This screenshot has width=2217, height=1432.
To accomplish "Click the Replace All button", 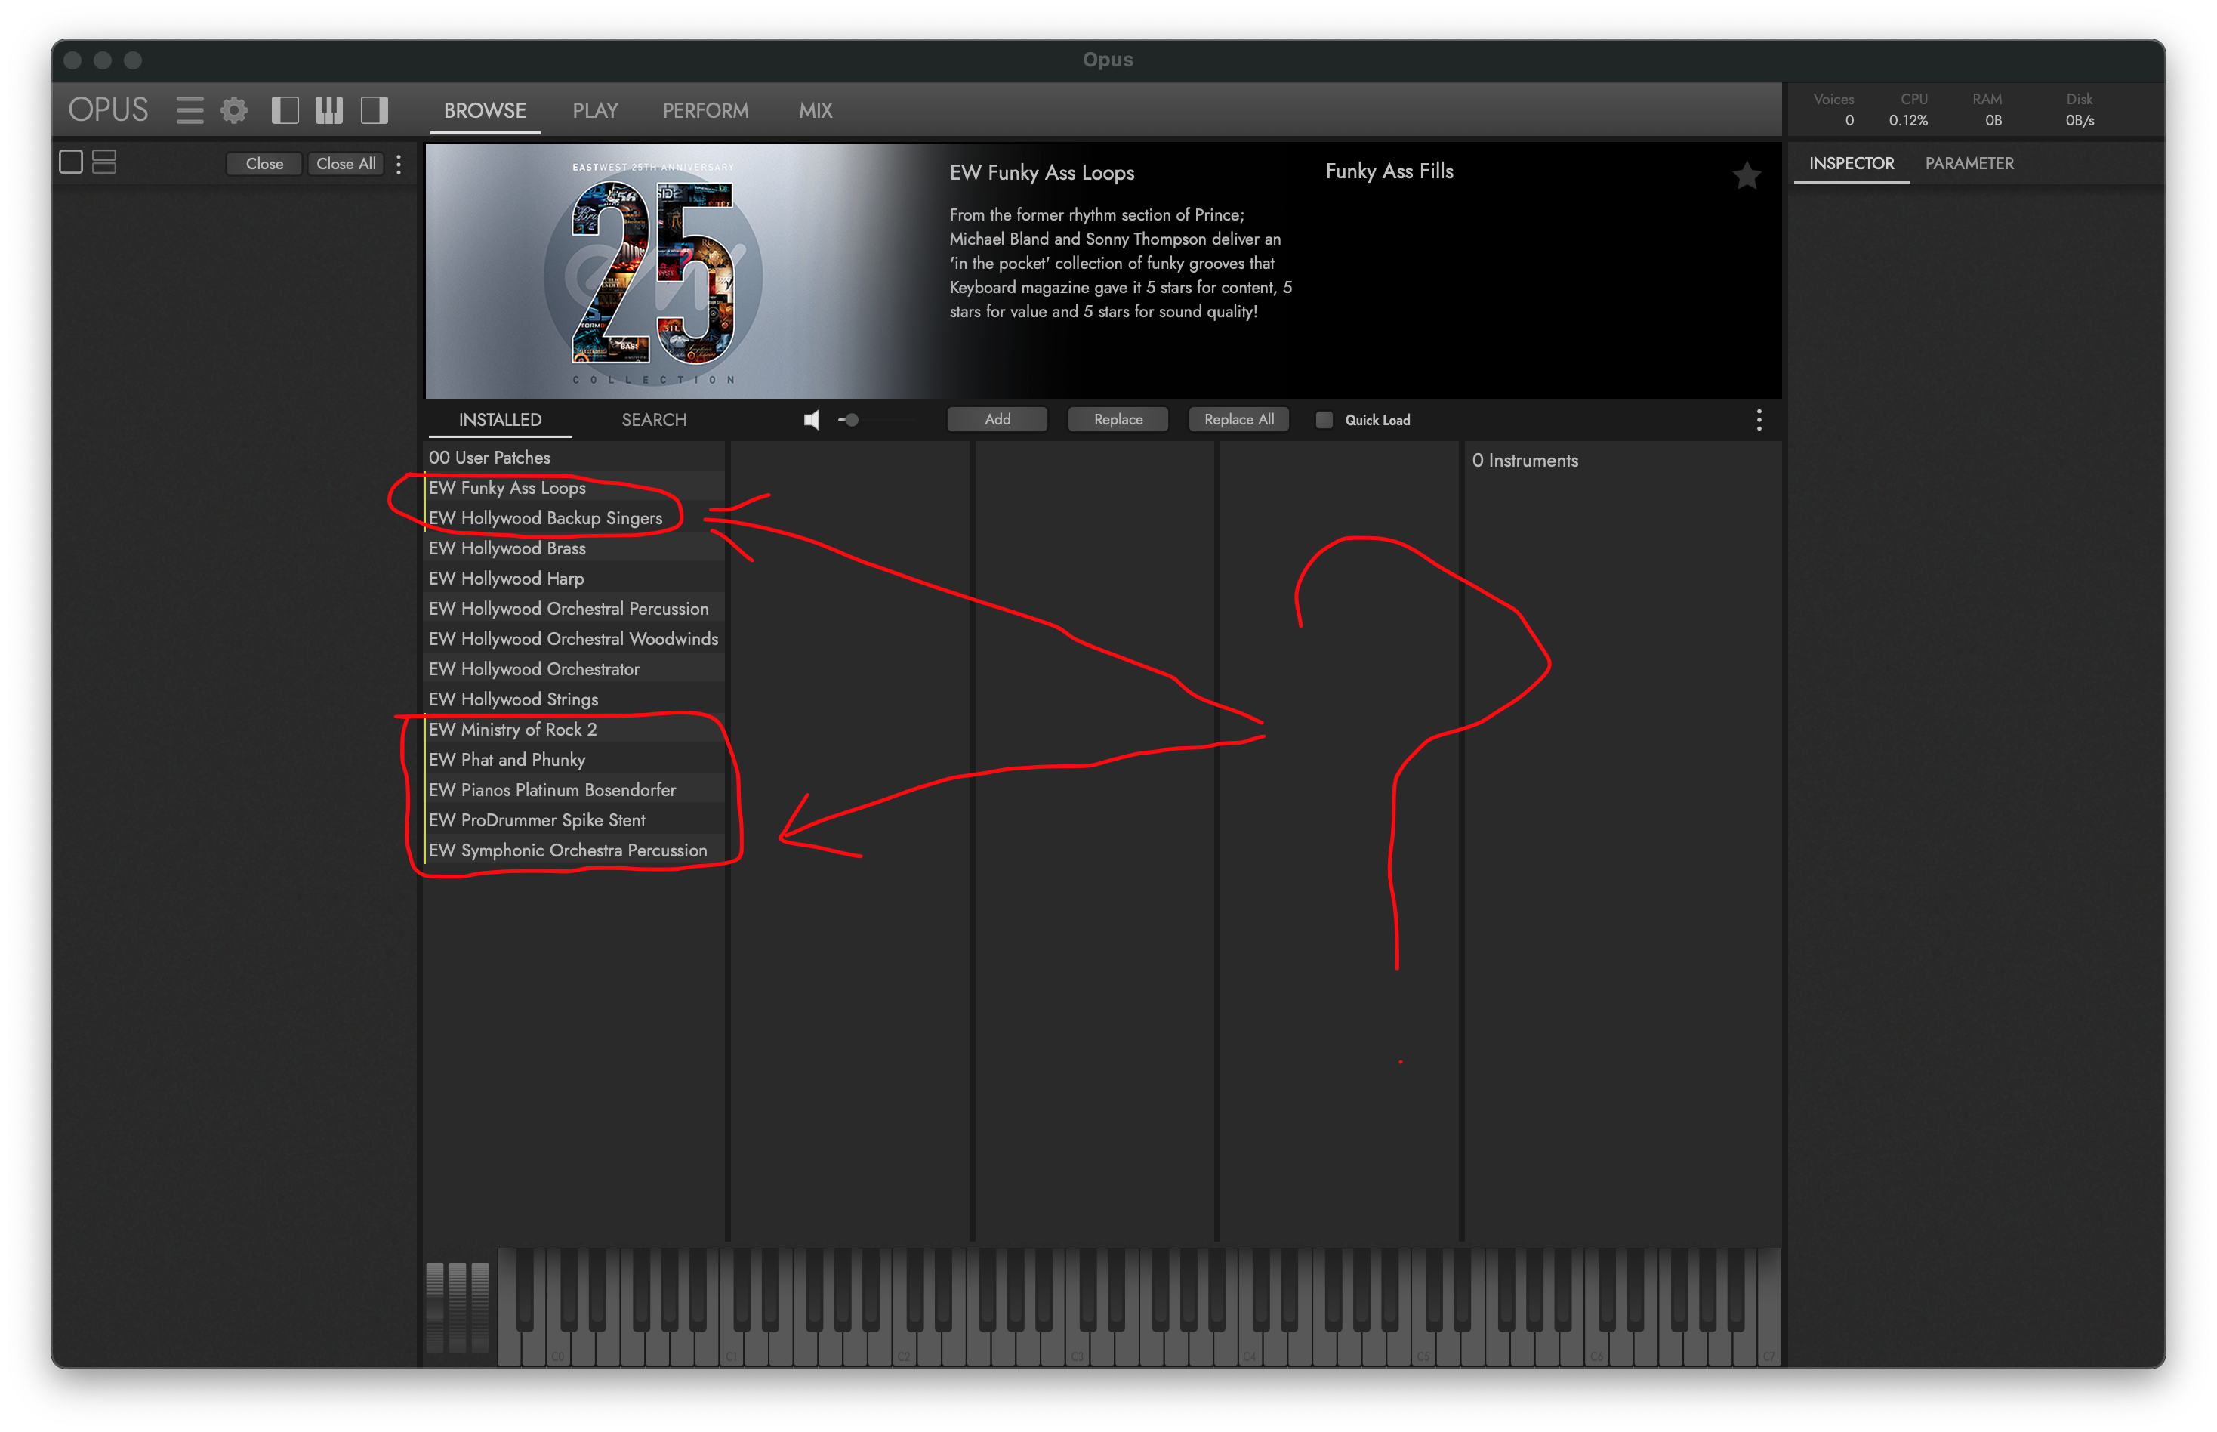I will 1238,420.
